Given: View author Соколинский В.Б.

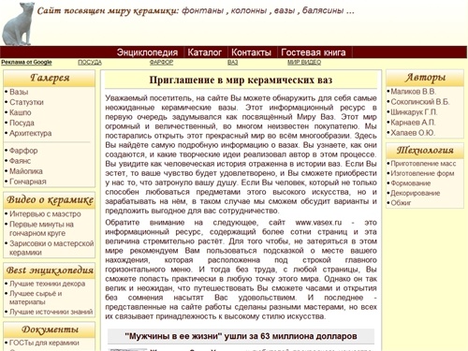Looking at the screenshot, I should [x=420, y=102].
